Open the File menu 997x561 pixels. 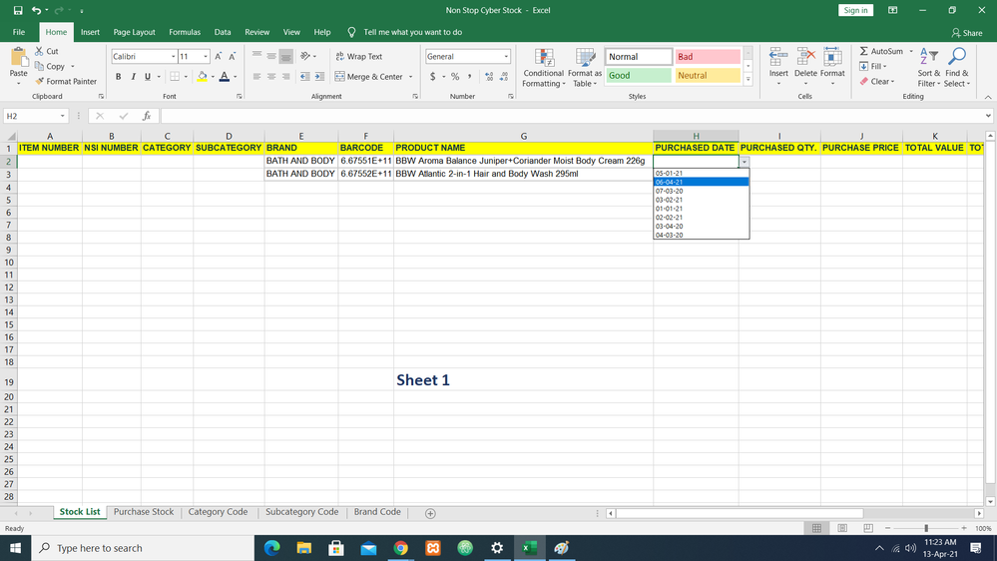(19, 32)
